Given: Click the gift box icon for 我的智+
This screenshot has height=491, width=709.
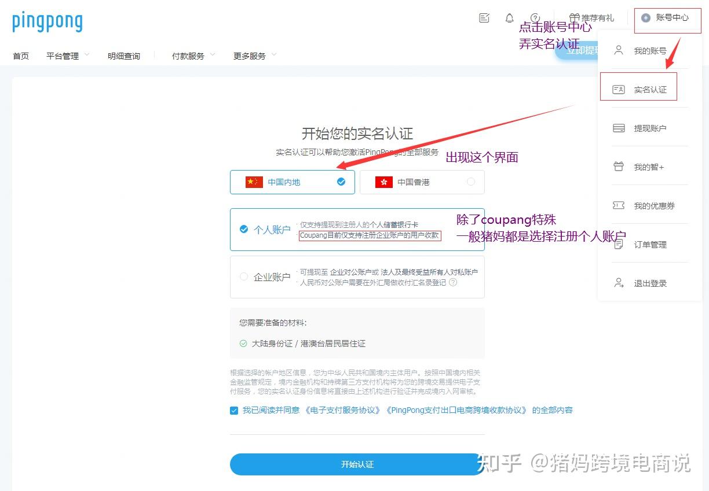Looking at the screenshot, I should pos(619,167).
